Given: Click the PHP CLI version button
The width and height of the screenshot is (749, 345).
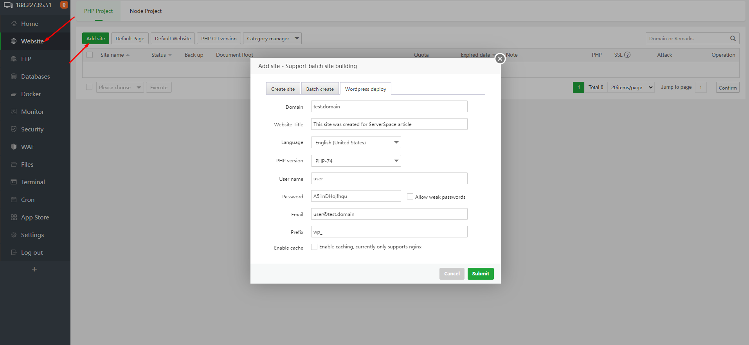Looking at the screenshot, I should (219, 38).
